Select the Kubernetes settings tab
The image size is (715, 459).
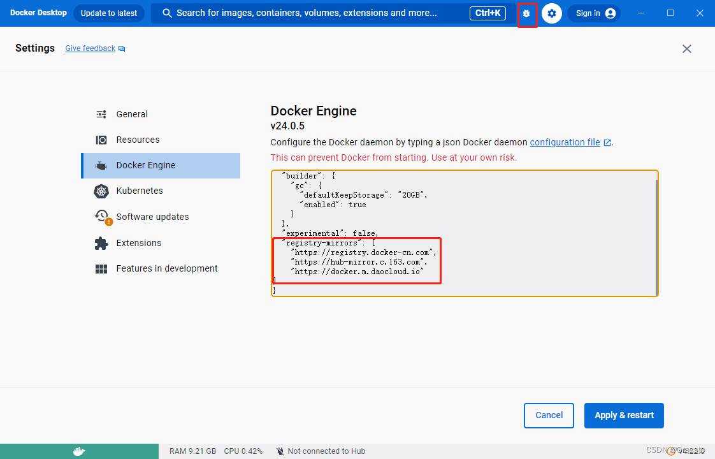coord(161,191)
